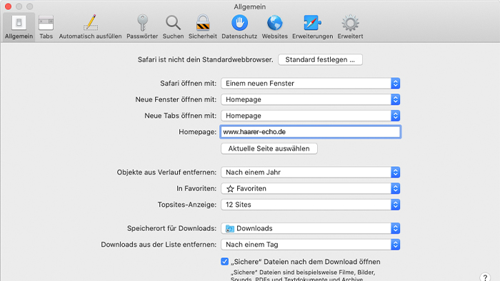
Task: Click the 'Standard festlegen ...' button
Action: click(320, 59)
